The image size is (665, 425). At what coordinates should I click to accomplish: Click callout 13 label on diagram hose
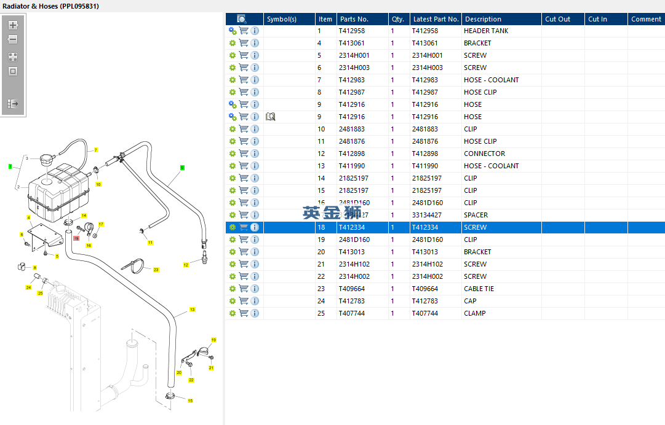pos(192,310)
